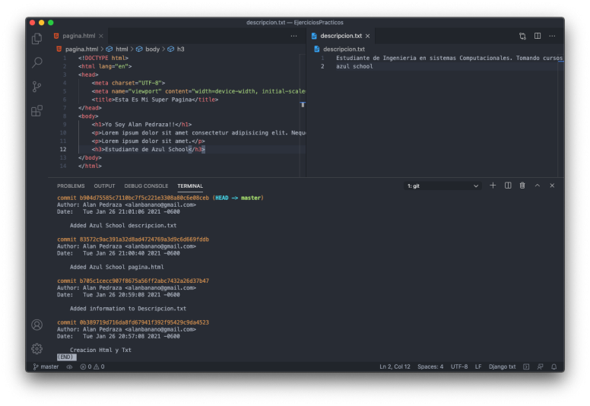Switch to the PROBLEMS panel tab
Image resolution: width=590 pixels, height=406 pixels.
click(71, 186)
